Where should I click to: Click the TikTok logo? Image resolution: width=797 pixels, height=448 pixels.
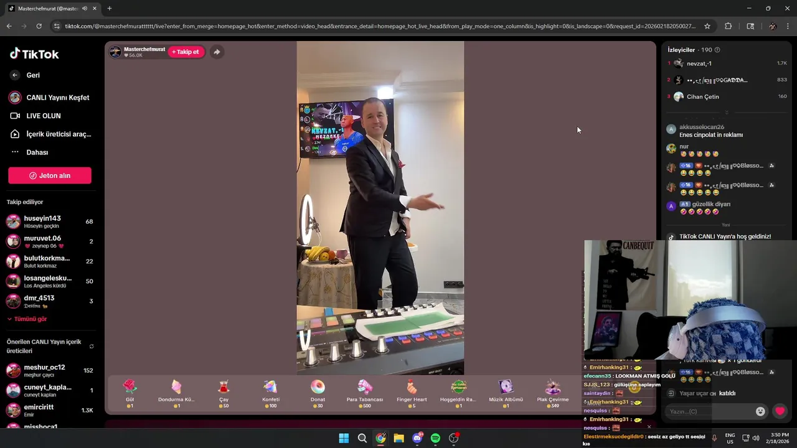point(34,54)
